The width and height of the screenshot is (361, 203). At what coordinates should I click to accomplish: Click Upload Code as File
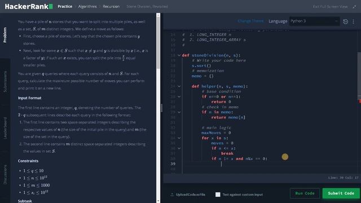(x=191, y=195)
